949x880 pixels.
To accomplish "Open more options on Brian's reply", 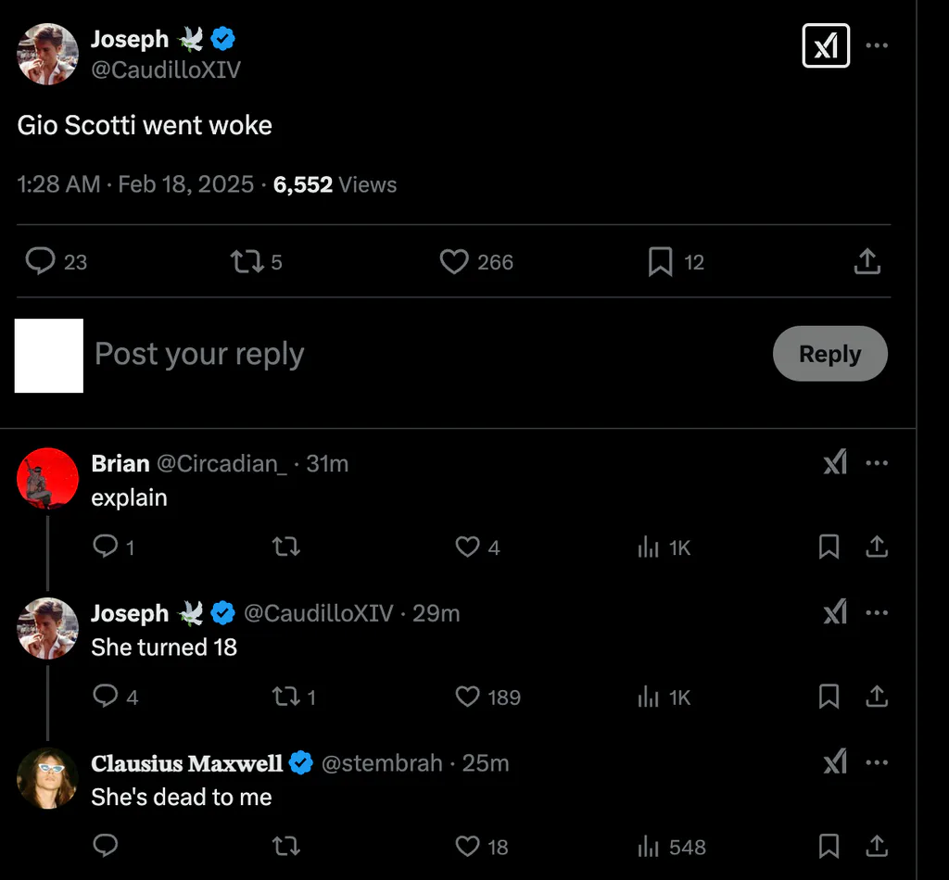I will point(877,463).
